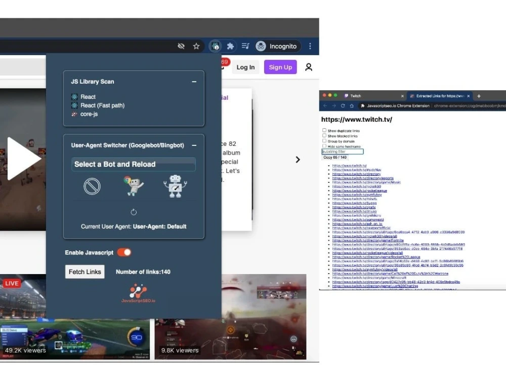Click the eye-slash tracking icon in address bar

pos(181,46)
